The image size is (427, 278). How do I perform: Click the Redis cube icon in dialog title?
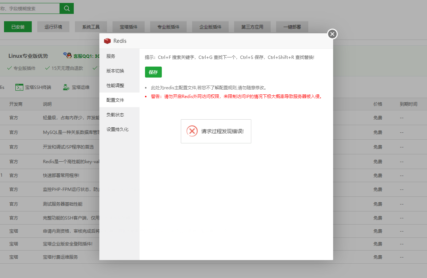tap(107, 41)
